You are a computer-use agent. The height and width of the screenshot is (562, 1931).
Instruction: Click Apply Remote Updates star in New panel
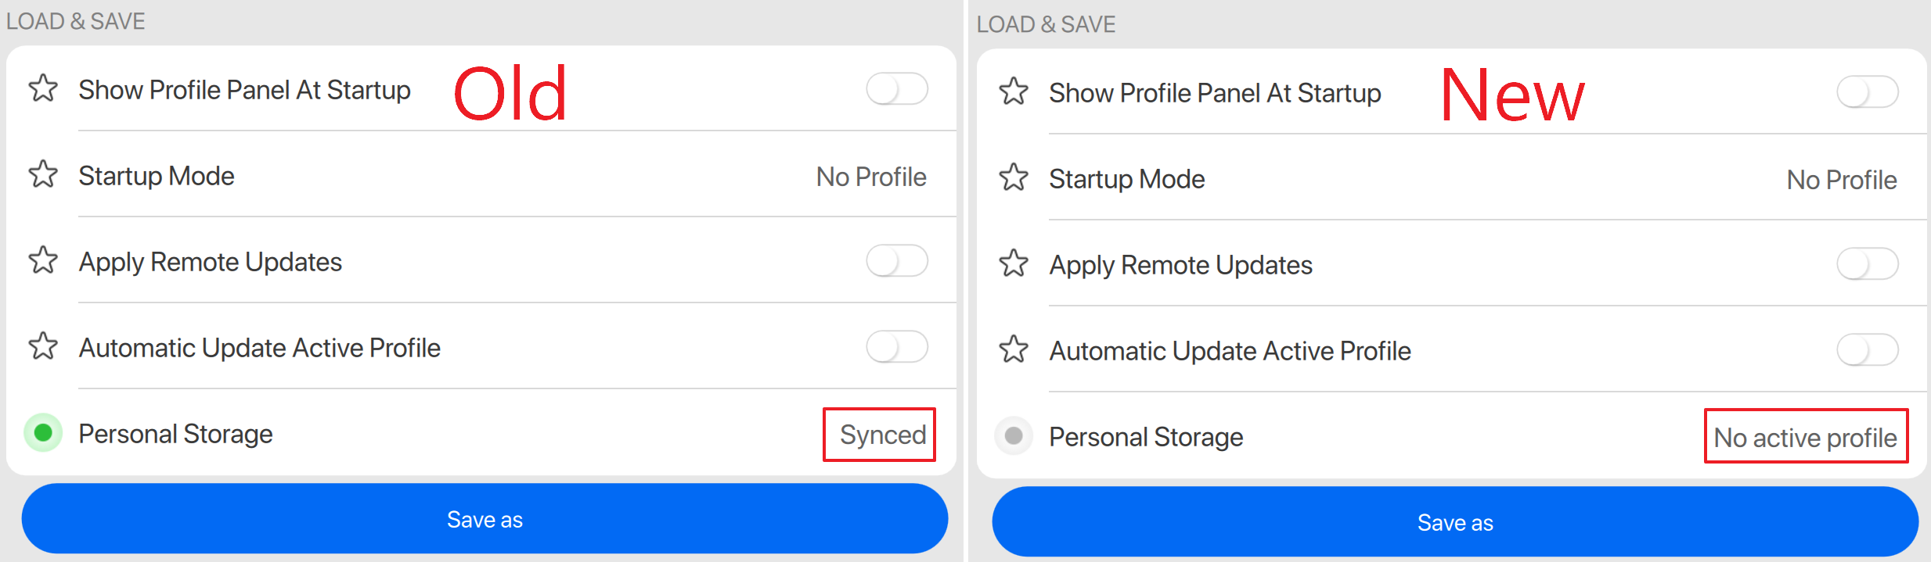pos(1014,263)
